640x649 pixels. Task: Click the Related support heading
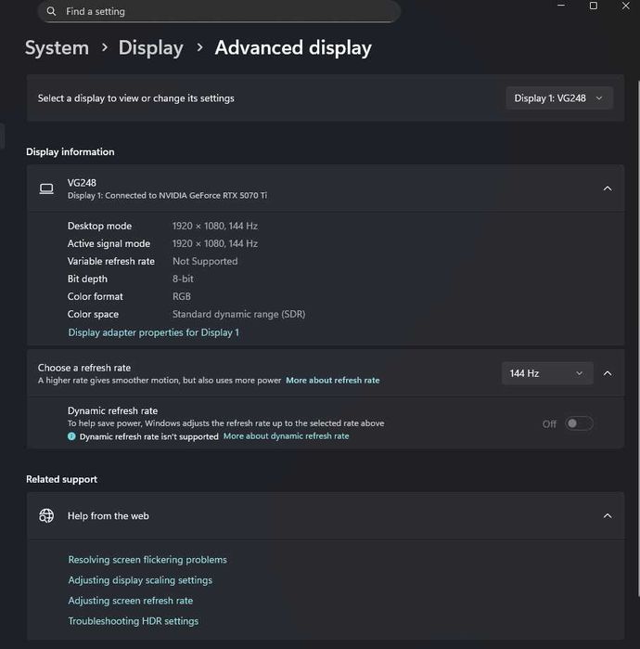pyautogui.click(x=61, y=479)
